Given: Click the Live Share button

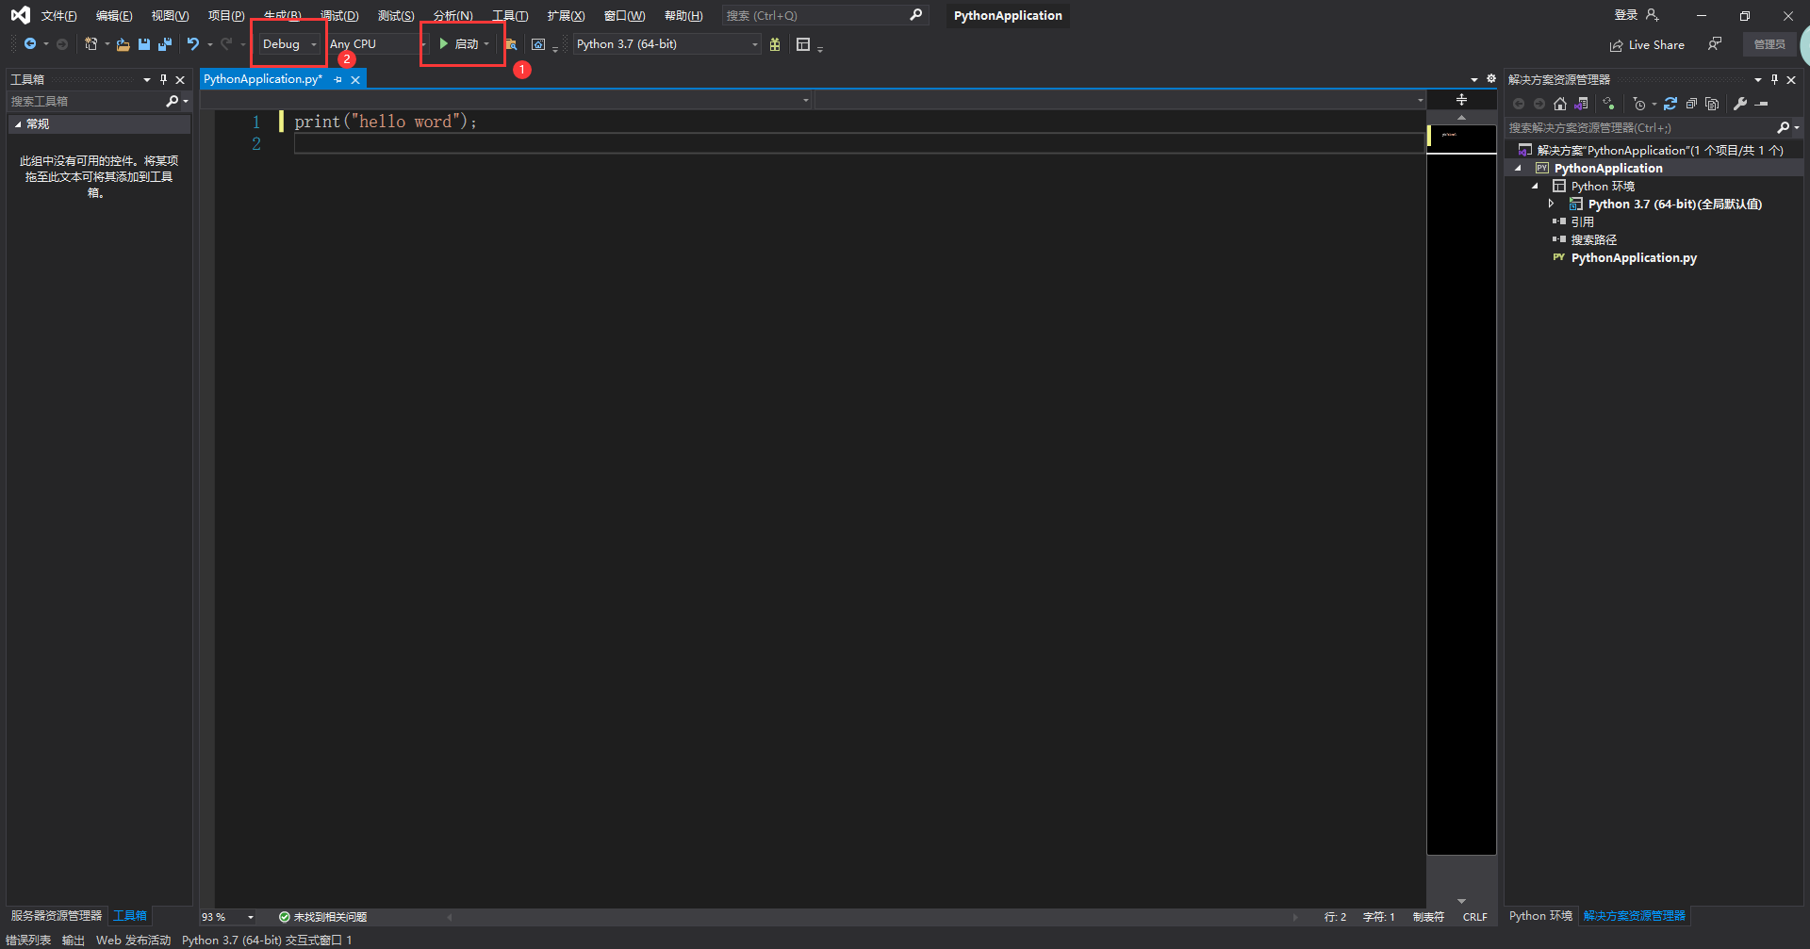Looking at the screenshot, I should 1646,44.
